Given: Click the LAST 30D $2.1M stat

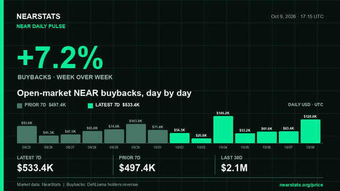Looking at the screenshot, I should tap(234, 164).
